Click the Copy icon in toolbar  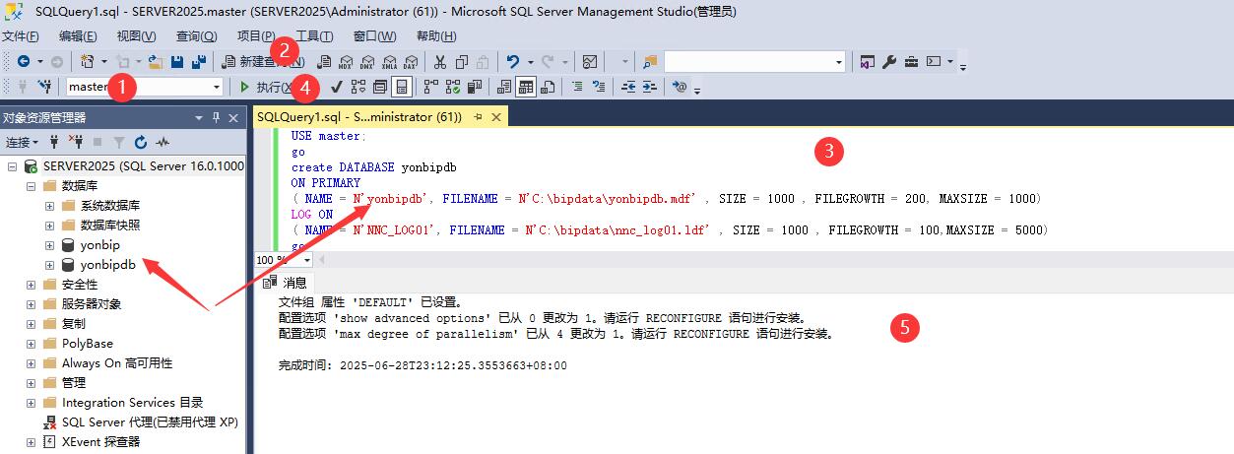pyautogui.click(x=462, y=61)
